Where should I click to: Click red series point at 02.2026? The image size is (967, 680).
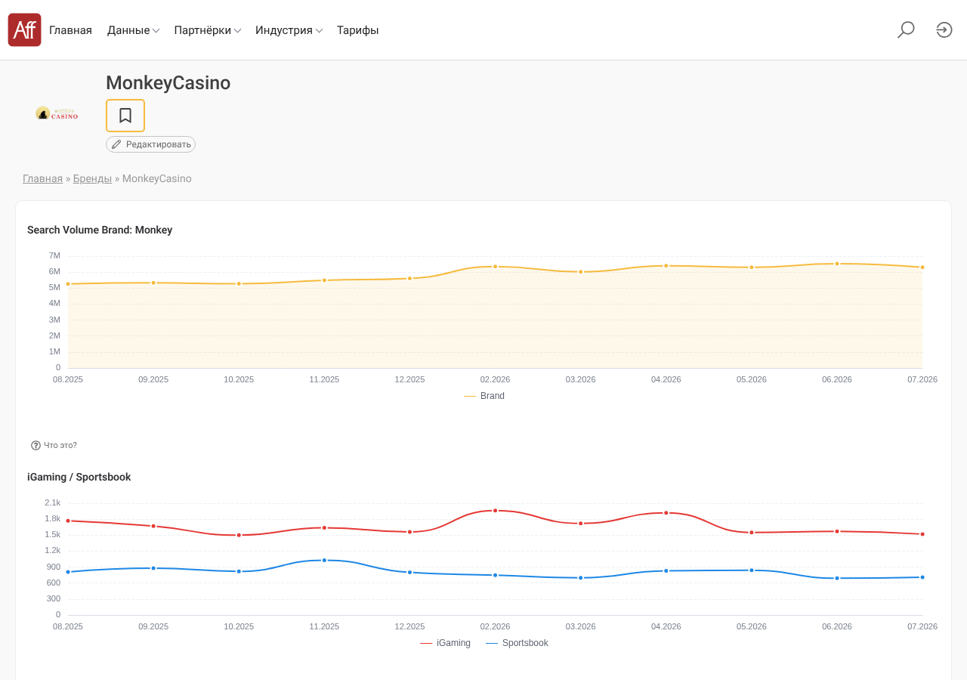[496, 511]
